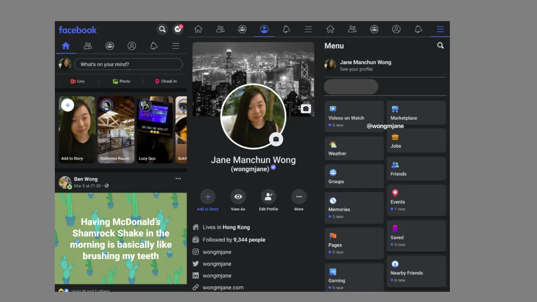The width and height of the screenshot is (537, 302).
Task: Open Friends from the Menu panel navbar
Action: coord(352,29)
